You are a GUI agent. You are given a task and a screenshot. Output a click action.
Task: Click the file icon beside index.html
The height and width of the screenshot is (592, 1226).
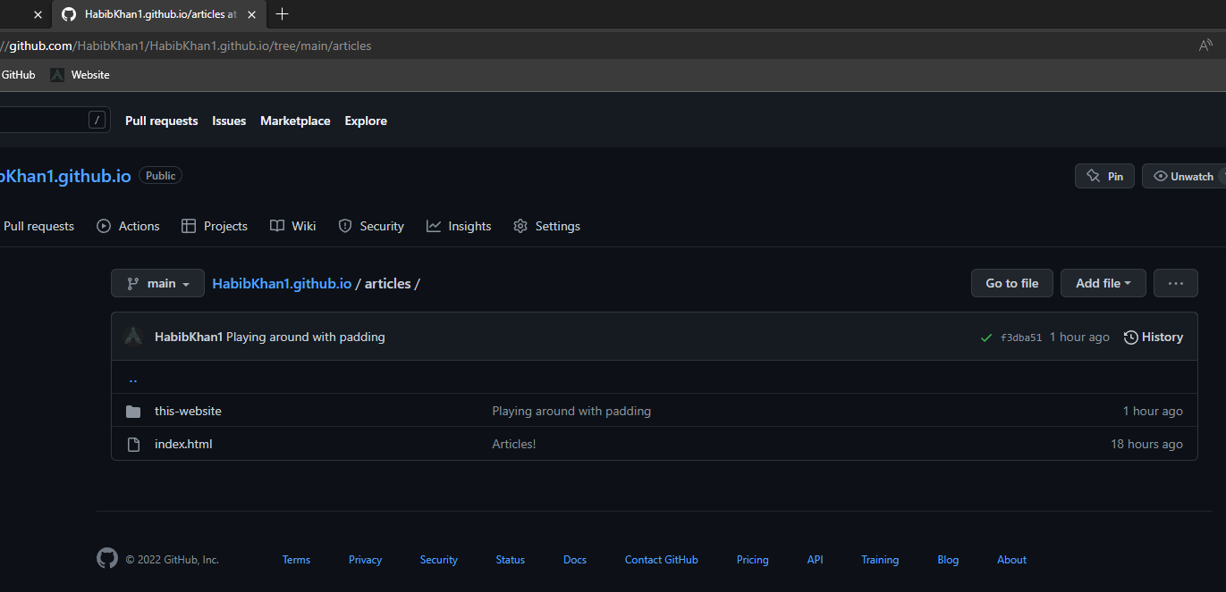[x=133, y=445]
